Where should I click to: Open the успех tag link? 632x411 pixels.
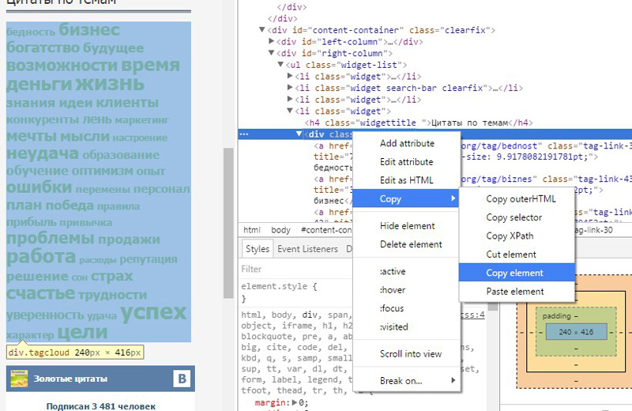click(x=153, y=313)
